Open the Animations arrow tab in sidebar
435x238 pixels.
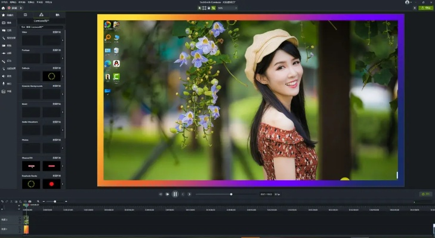[x=8, y=53]
